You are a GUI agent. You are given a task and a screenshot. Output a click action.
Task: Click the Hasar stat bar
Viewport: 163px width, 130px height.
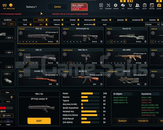click(90, 93)
